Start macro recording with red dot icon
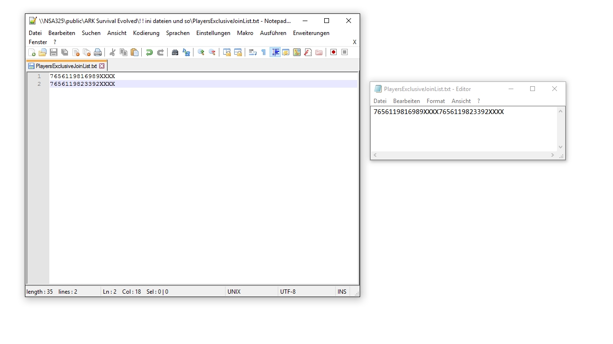Viewport: 613px width, 344px height. [334, 52]
